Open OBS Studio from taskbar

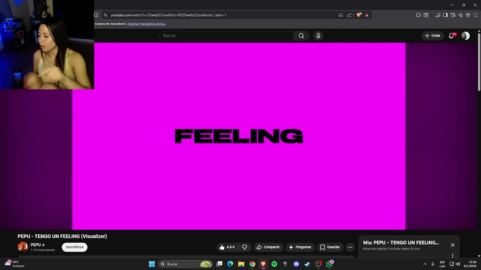point(319,264)
